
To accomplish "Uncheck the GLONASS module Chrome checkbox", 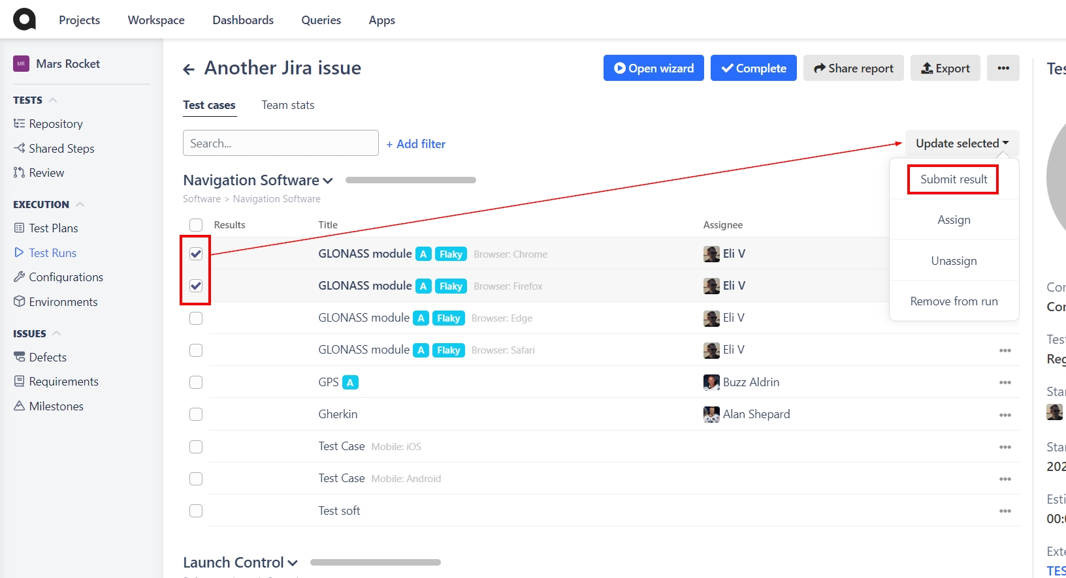I will [x=196, y=254].
